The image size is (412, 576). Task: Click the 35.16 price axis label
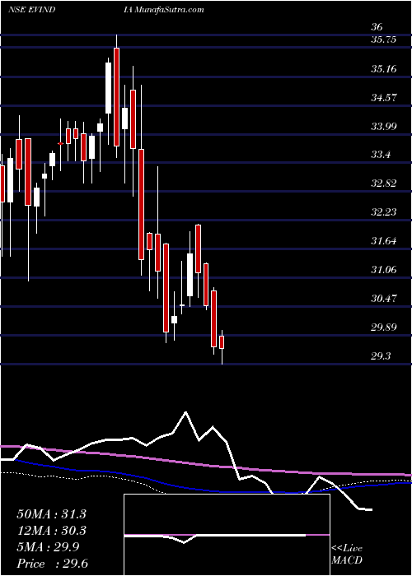[384, 68]
